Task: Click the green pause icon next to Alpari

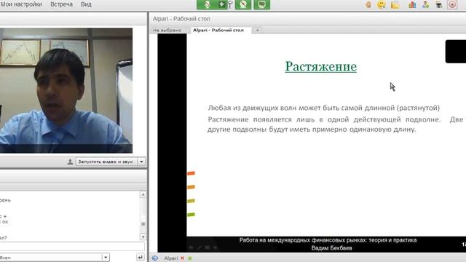Action: point(190,258)
